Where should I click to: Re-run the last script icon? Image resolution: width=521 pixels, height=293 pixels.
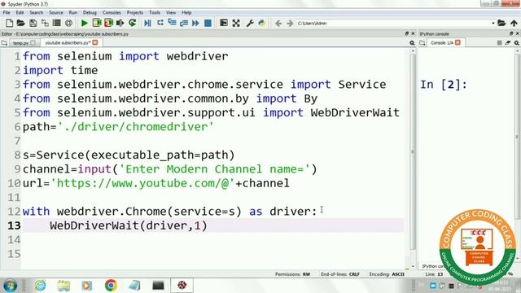132,23
